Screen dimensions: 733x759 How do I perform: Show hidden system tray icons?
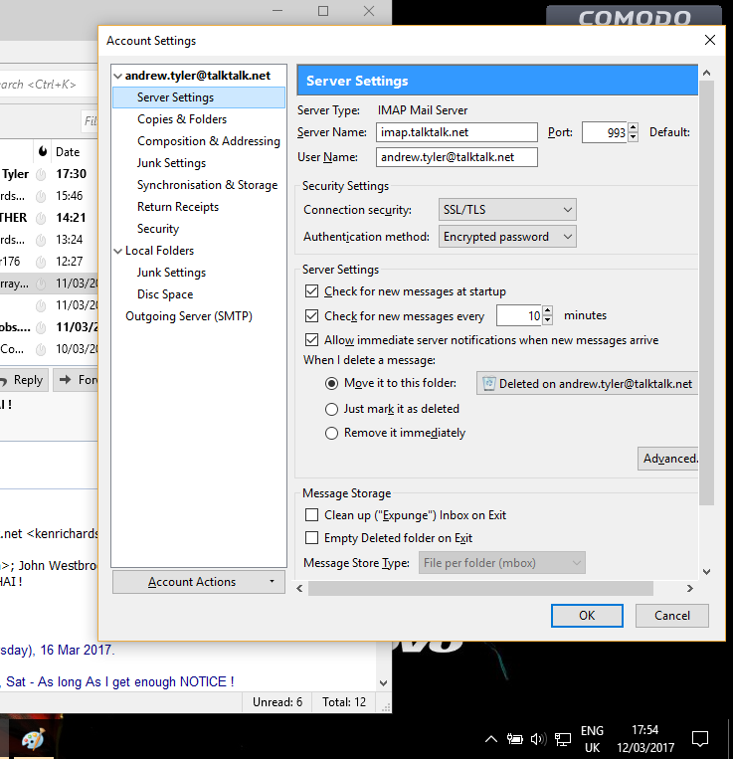click(x=491, y=739)
